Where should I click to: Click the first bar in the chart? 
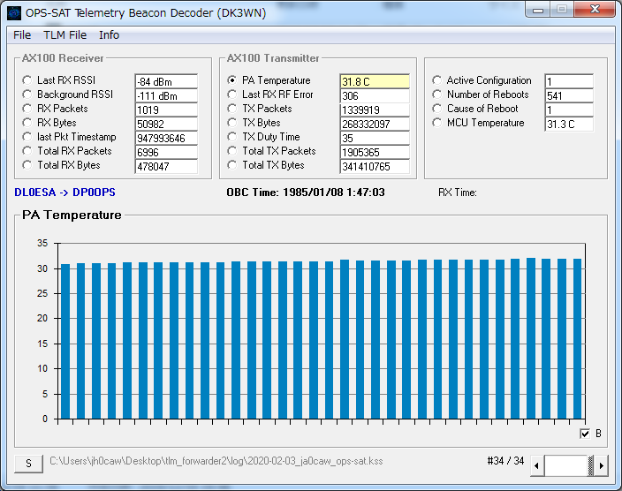(x=65, y=341)
